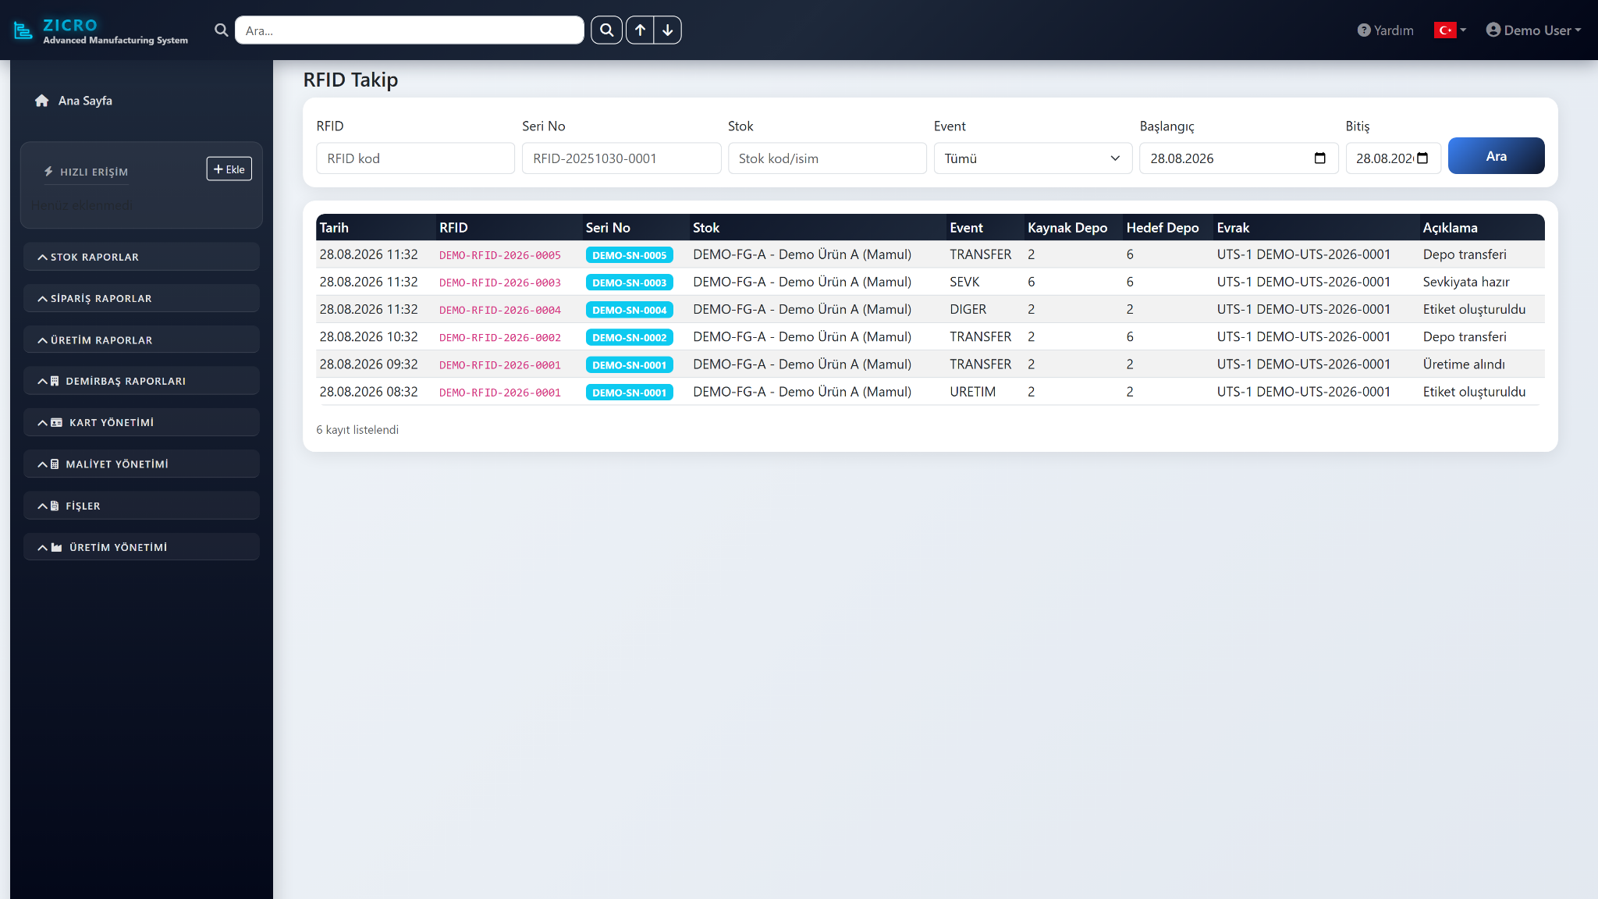The image size is (1598, 899).
Task: Jump to next search result arrow
Action: [x=668, y=30]
